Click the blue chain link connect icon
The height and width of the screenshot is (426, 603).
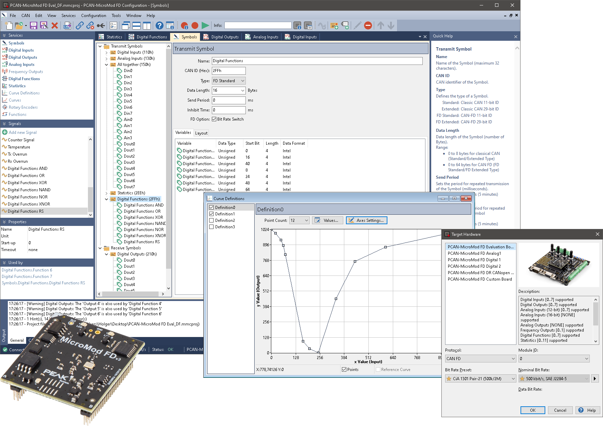click(x=80, y=25)
